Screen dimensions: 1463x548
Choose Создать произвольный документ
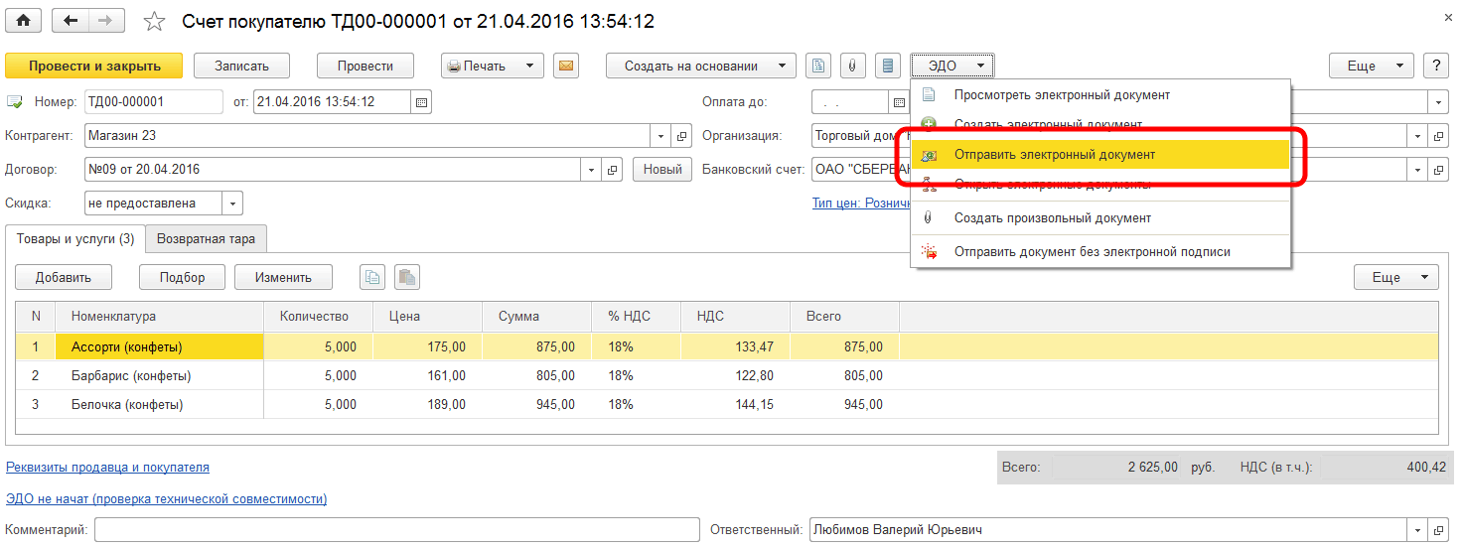(x=1100, y=217)
